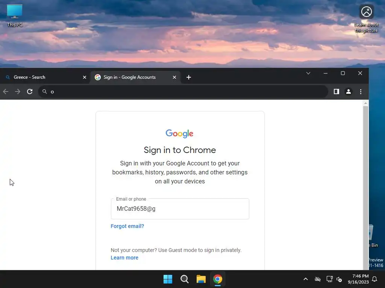Switch to the Greece - Search tab
Image resolution: width=385 pixels, height=288 pixels.
45,77
